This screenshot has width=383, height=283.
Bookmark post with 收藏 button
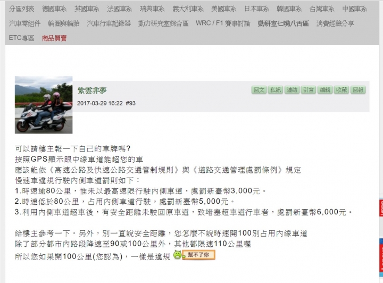point(341,90)
